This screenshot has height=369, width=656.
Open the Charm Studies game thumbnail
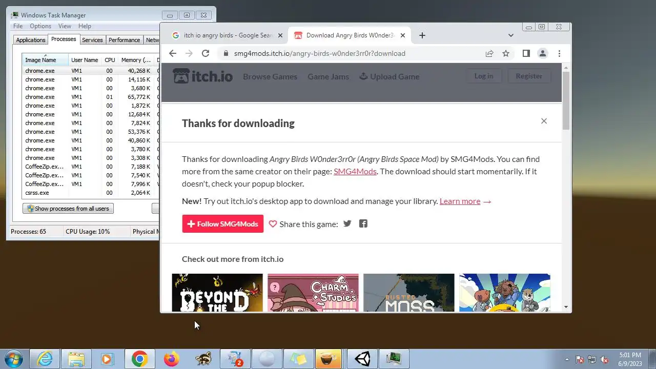313,293
